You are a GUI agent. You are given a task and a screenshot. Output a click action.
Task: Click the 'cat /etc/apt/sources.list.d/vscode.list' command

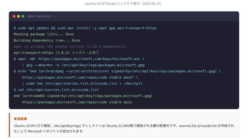[x=56, y=90]
